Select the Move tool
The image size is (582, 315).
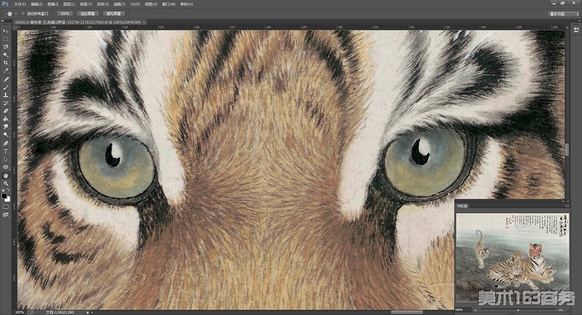click(5, 31)
